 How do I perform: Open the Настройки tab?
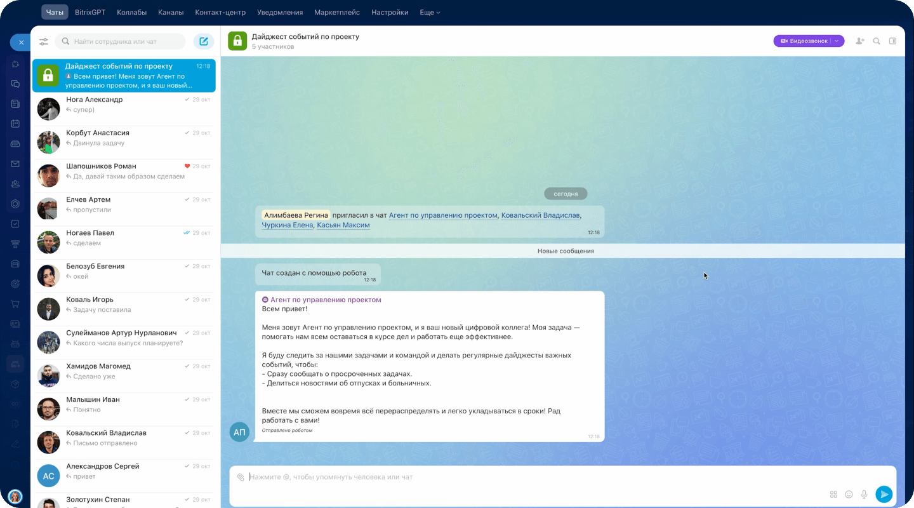click(x=390, y=12)
